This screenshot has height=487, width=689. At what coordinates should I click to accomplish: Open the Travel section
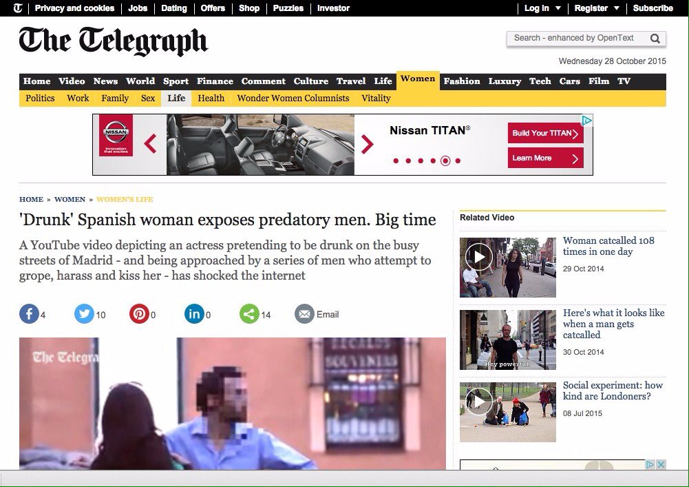[x=351, y=81]
